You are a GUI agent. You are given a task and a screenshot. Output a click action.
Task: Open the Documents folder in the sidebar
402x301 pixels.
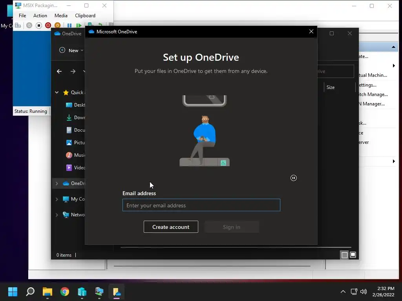76,130
